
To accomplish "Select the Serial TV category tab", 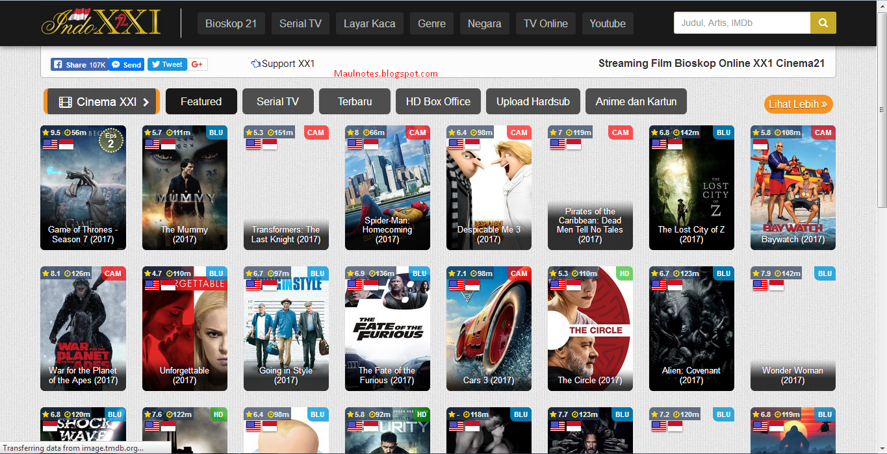I will pos(278,101).
